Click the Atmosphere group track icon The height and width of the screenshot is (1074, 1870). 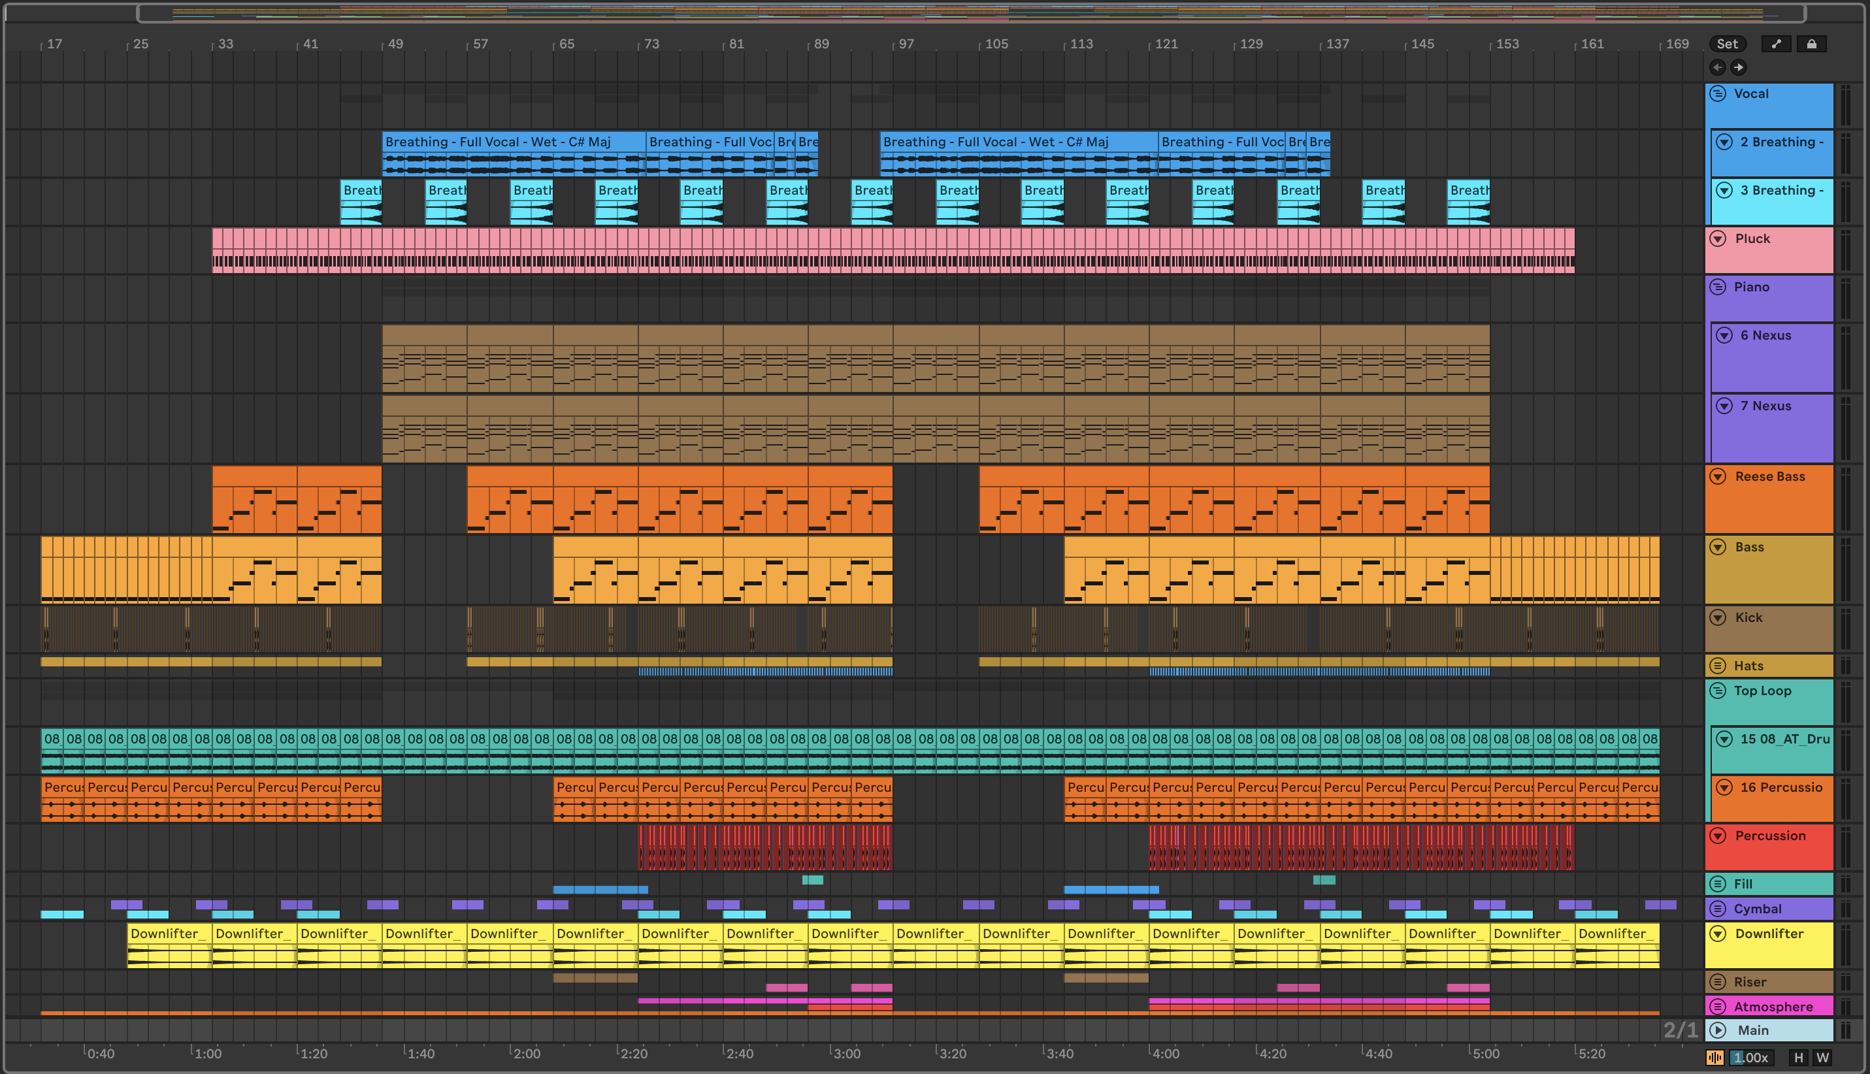point(1718,1007)
